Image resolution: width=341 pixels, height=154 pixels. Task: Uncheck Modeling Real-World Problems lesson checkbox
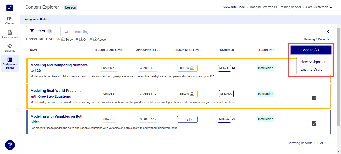point(314,98)
